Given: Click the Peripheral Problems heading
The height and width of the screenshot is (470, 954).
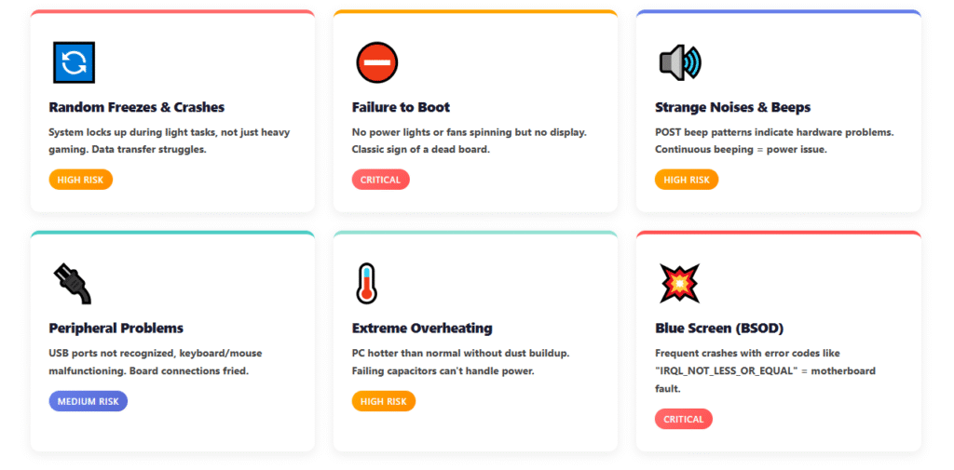Looking at the screenshot, I should tap(116, 328).
